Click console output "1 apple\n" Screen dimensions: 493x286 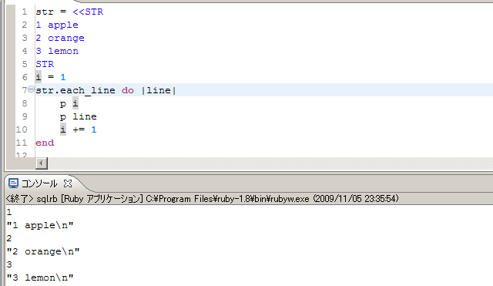[x=40, y=225]
